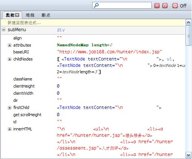The image size is (192, 159).
Task: Click the div value of subMenu
Action: click(x=61, y=30)
